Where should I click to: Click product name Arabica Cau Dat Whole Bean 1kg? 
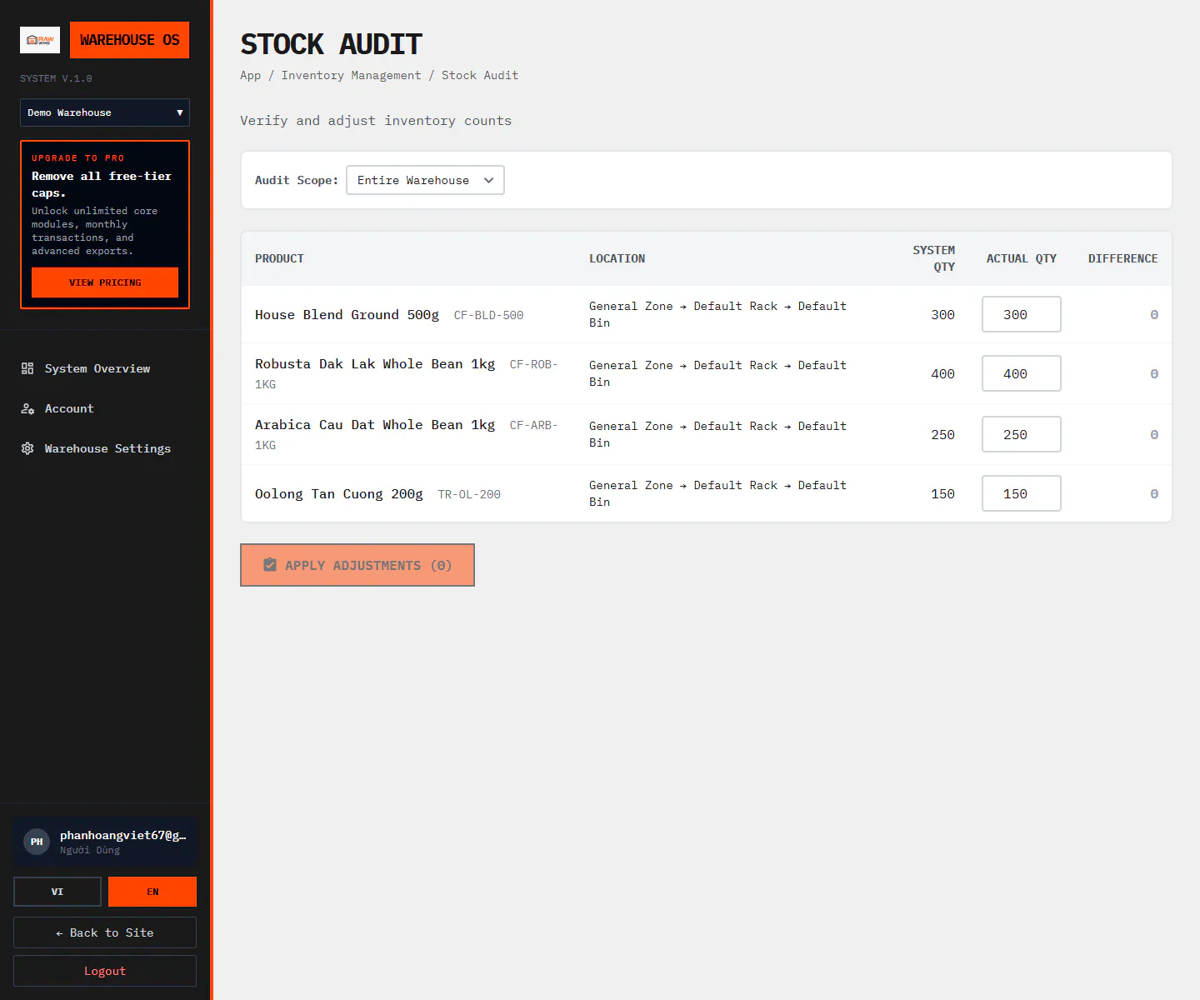point(375,425)
